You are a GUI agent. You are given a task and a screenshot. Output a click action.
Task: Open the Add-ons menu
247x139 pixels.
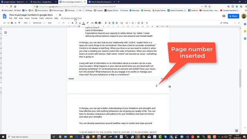tap(49, 18)
